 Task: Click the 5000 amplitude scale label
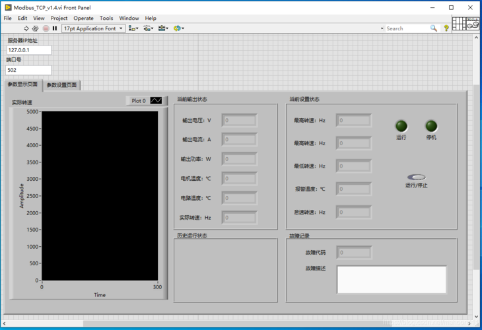click(x=32, y=112)
